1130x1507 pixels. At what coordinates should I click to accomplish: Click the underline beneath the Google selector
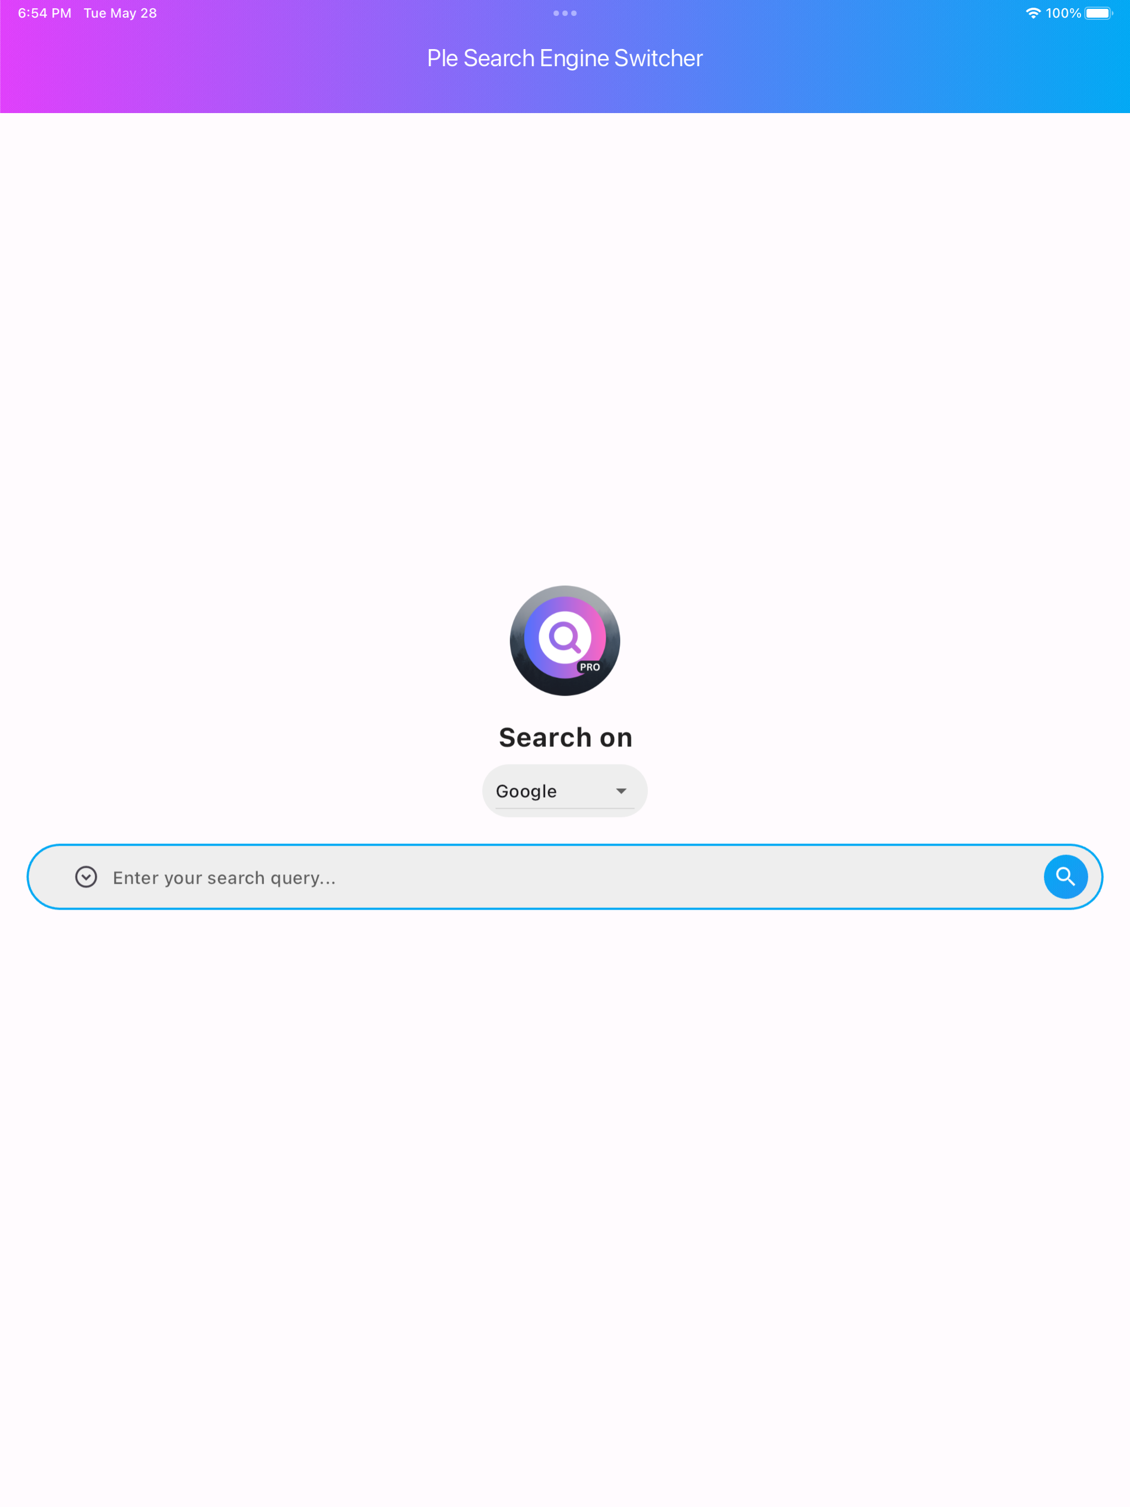coord(565,809)
